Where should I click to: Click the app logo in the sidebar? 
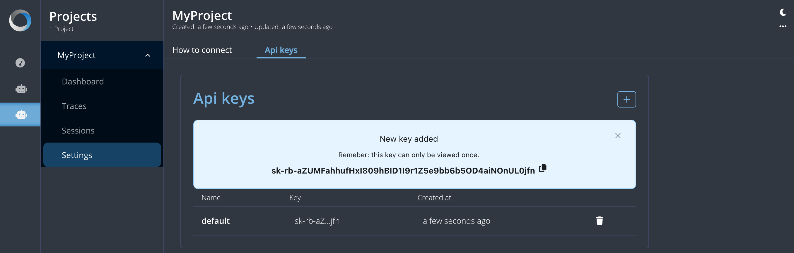coord(20,20)
